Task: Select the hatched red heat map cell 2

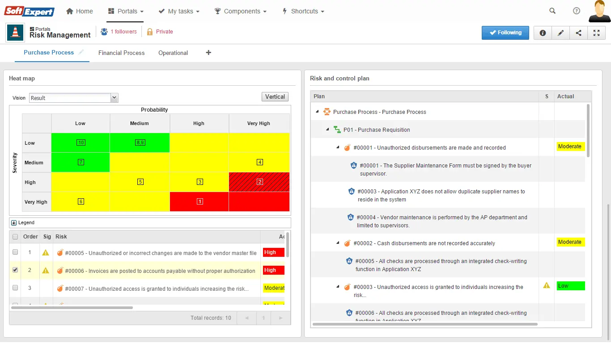Action: tap(259, 182)
